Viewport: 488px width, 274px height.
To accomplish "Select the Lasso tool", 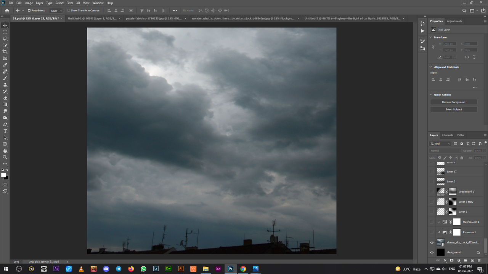I will (x=5, y=38).
